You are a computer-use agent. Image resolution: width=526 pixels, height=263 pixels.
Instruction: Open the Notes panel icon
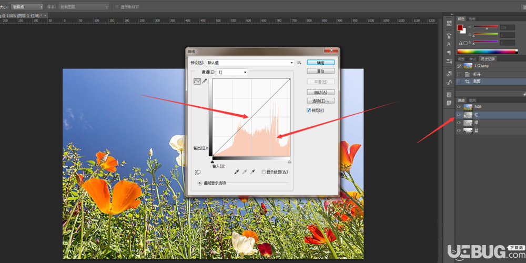click(x=449, y=103)
